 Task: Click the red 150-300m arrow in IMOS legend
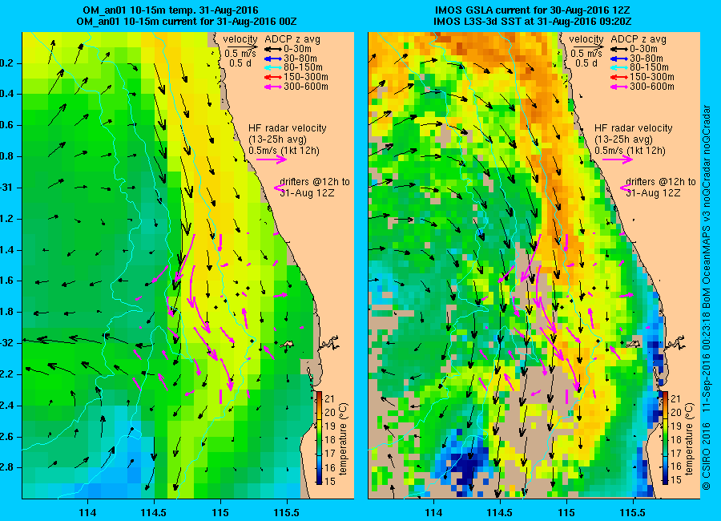619,77
